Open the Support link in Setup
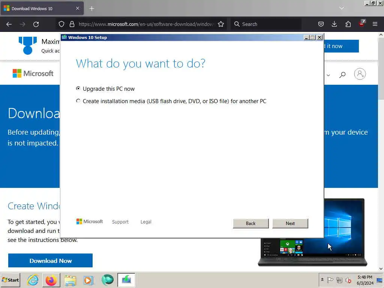This screenshot has height=288, width=384. (120, 222)
